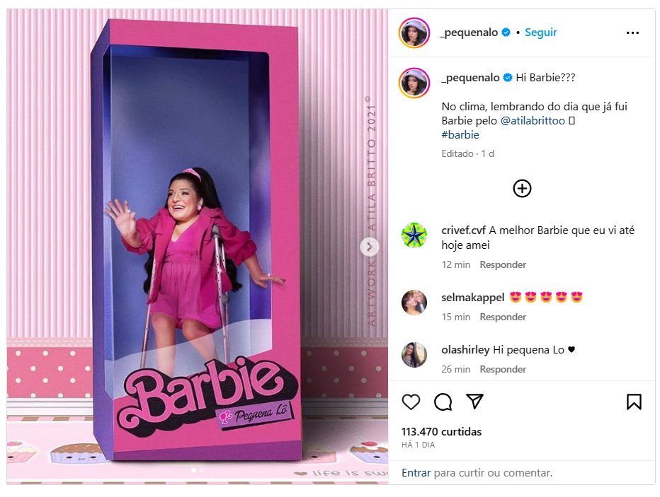View the 113.470 curtidas likes list

coord(441,431)
